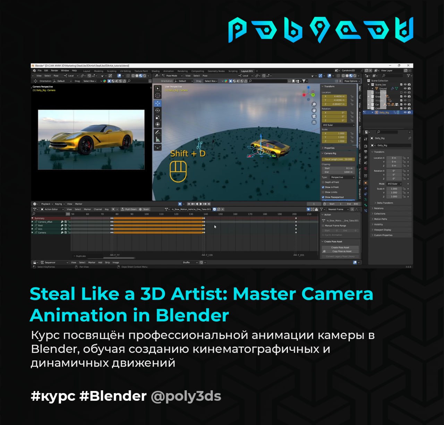The image size is (444, 425).
Task: Open the Object properties tab icon
Action: [x=366, y=182]
